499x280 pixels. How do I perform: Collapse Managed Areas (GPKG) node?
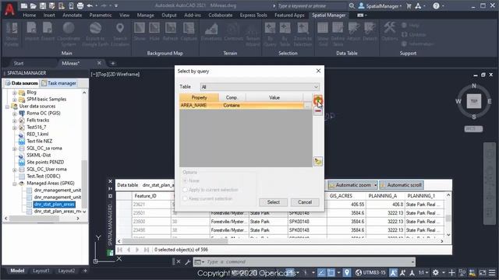click(14, 184)
